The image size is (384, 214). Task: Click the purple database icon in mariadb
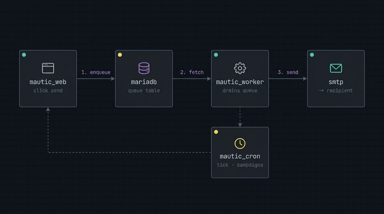pyautogui.click(x=144, y=68)
